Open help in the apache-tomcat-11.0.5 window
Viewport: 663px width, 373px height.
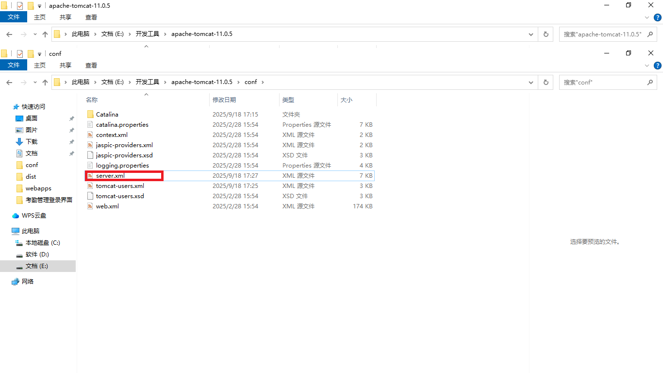[x=658, y=17]
